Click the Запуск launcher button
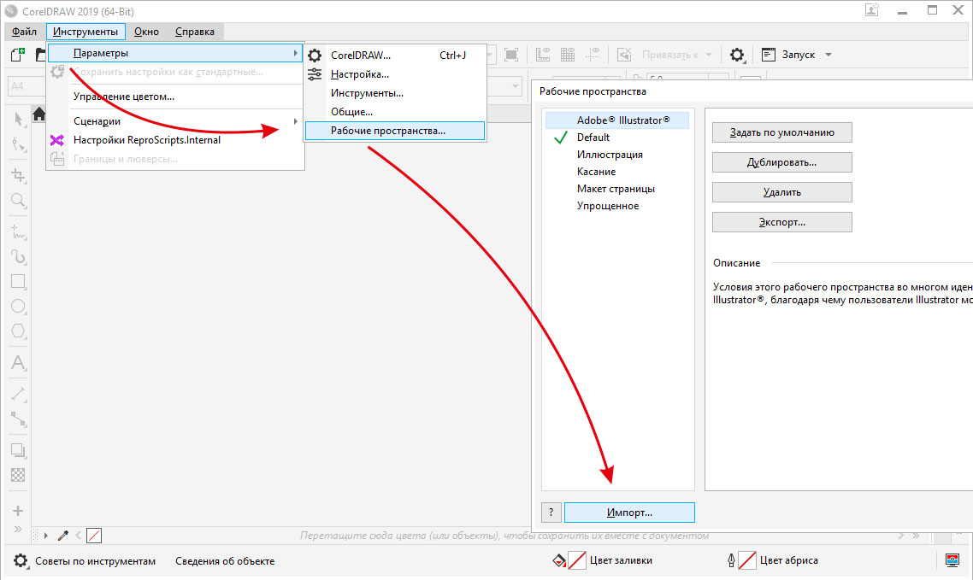The width and height of the screenshot is (973, 580). coord(789,55)
